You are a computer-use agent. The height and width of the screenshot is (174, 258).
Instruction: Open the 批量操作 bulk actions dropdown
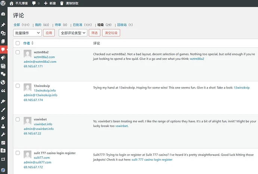[x=27, y=33]
